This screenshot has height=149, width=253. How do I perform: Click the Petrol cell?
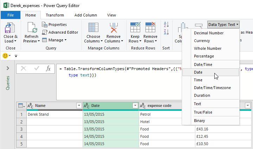tap(161, 114)
